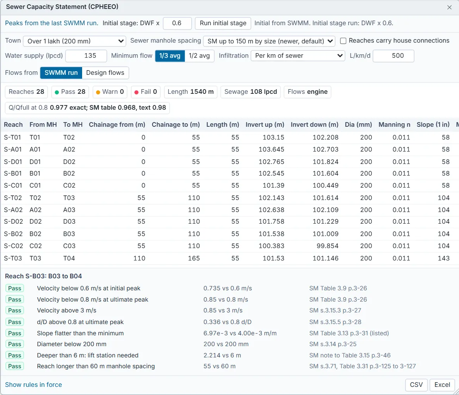The image size is (459, 395).
Task: Select SWMM run as flows source
Action: (x=61, y=72)
